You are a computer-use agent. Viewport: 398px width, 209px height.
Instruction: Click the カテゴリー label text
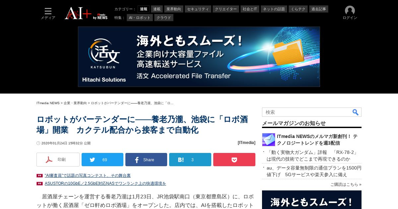point(125,9)
